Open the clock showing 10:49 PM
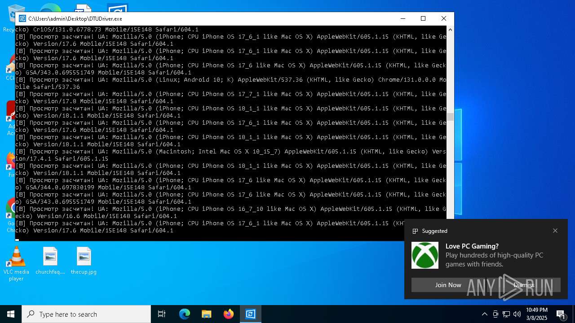575x323 pixels. pyautogui.click(x=537, y=314)
